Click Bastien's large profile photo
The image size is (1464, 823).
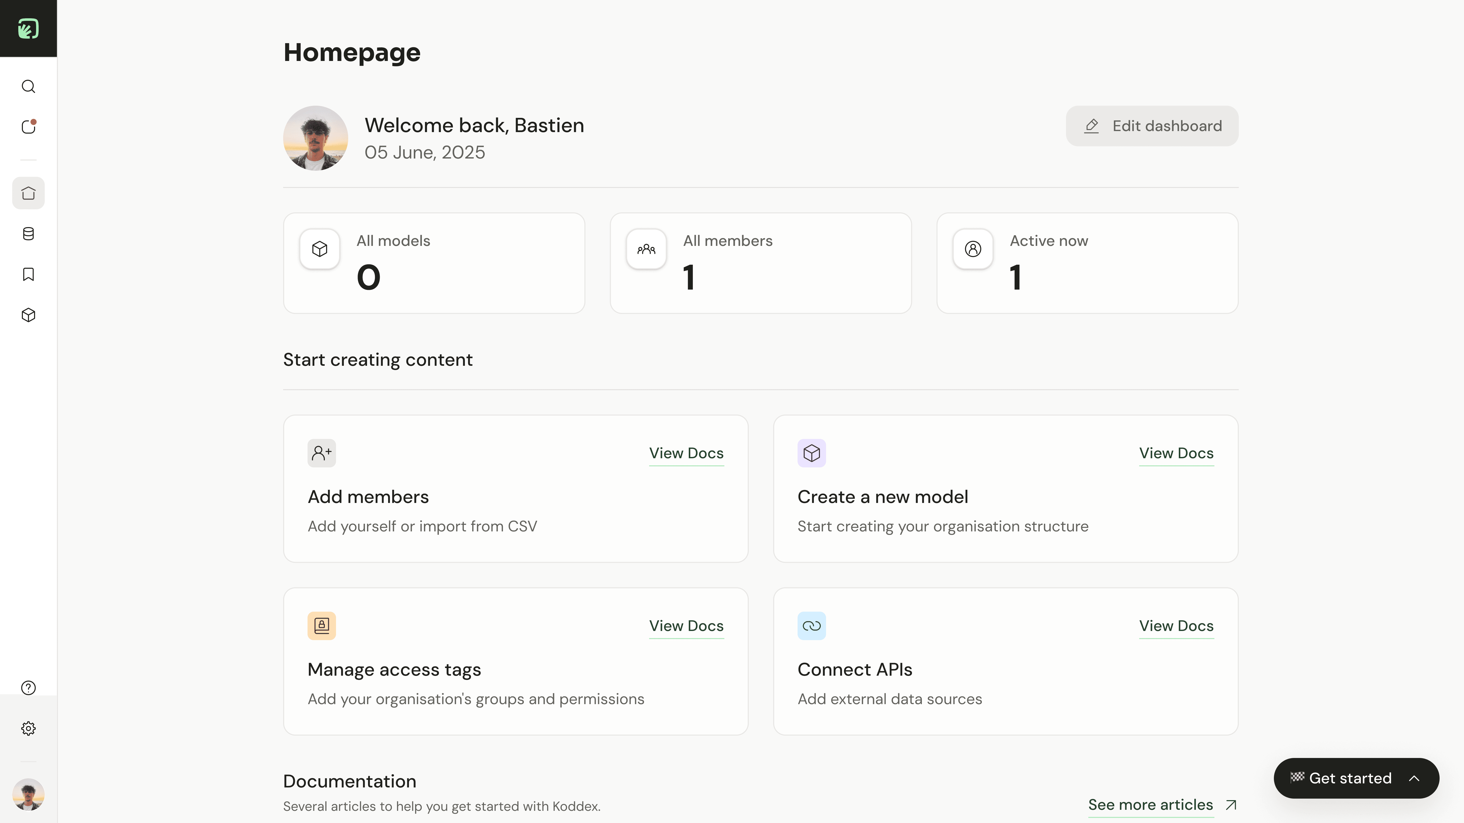[315, 138]
